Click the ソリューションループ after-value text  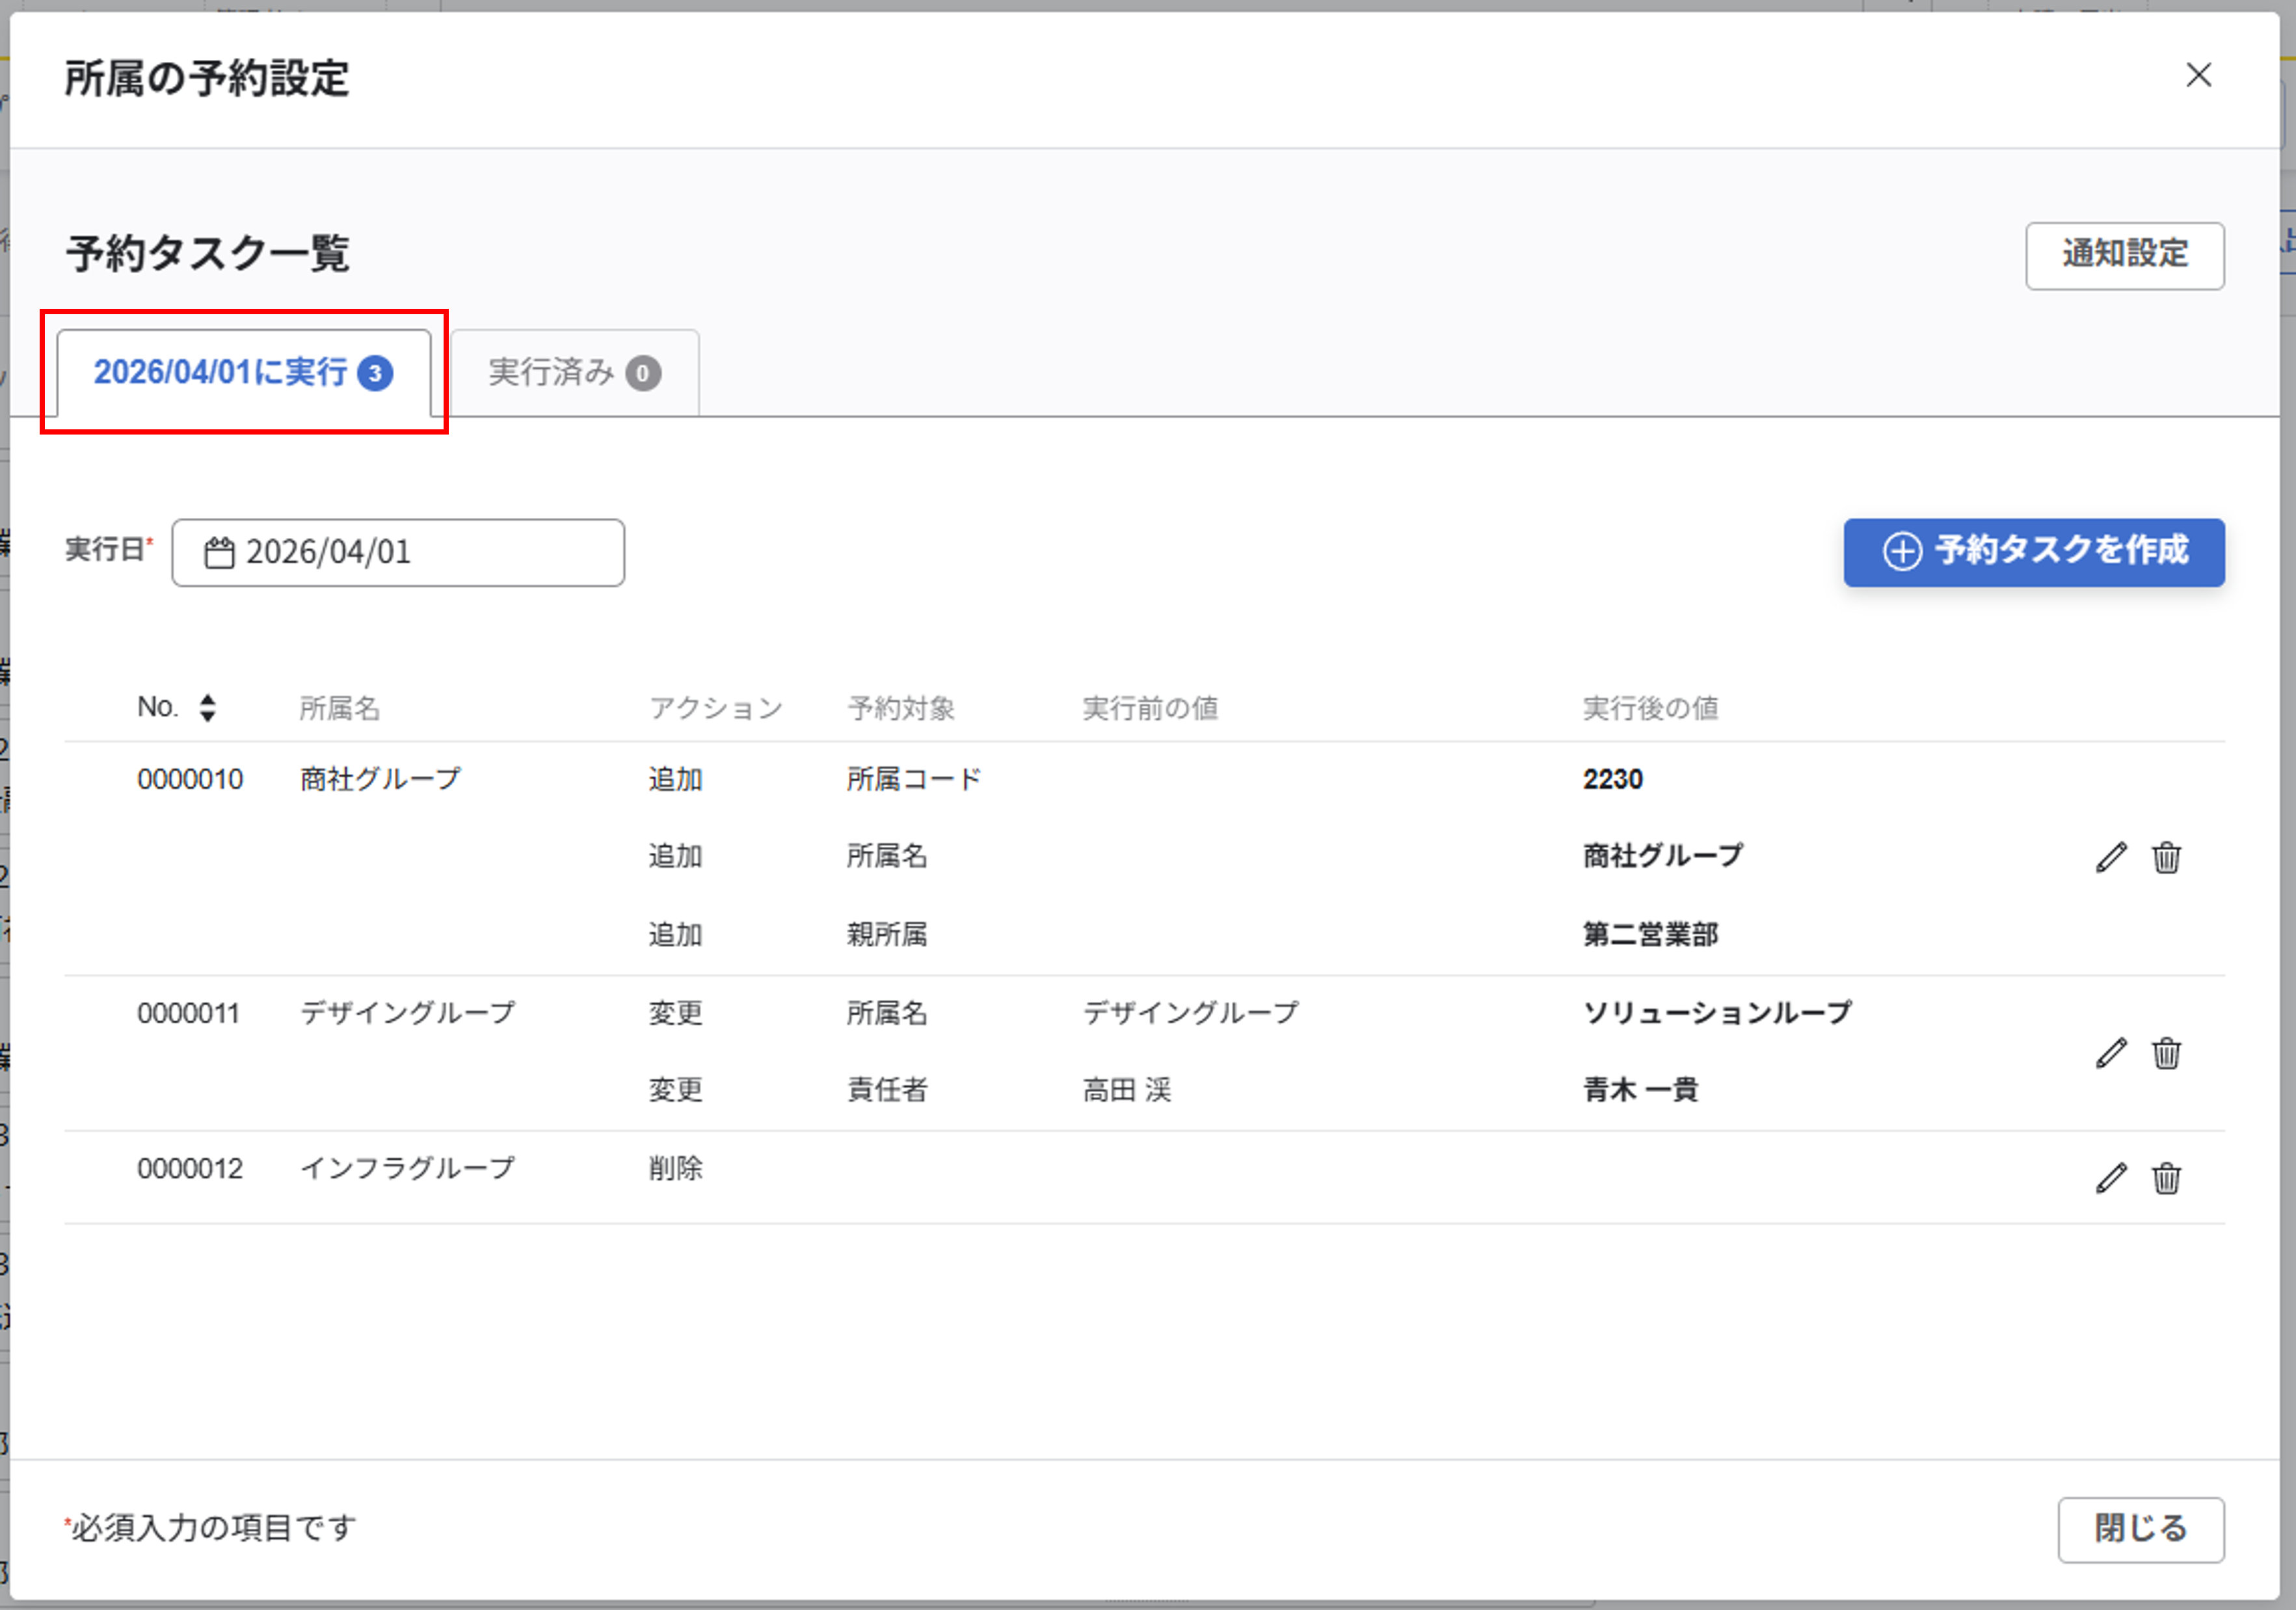[x=1716, y=1013]
